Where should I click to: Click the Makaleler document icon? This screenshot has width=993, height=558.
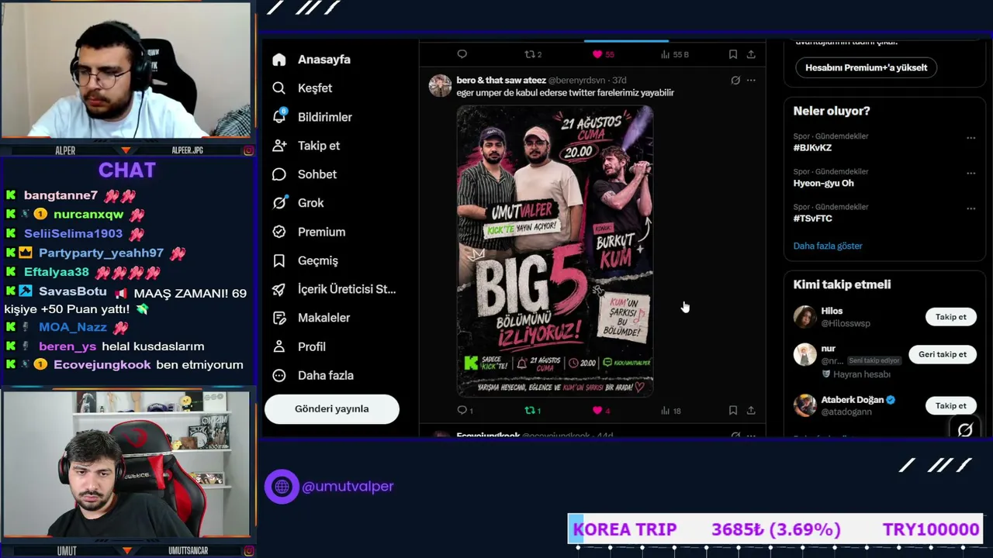[x=279, y=318]
